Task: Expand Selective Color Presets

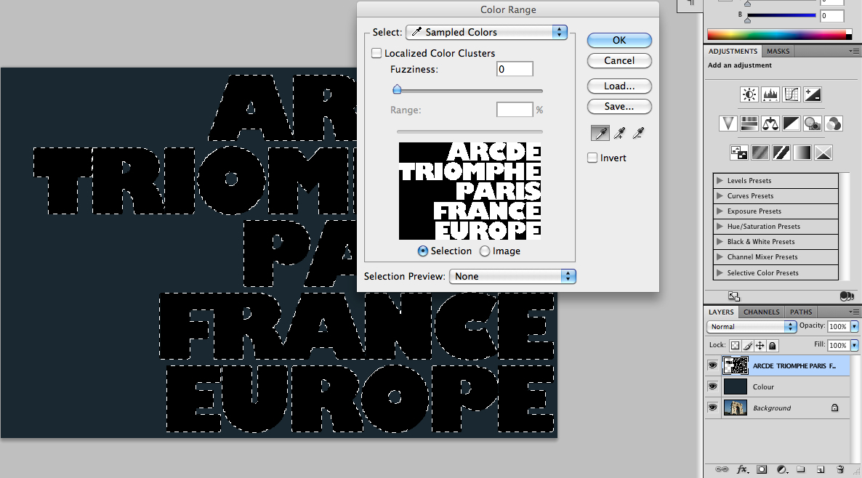Action: click(x=720, y=272)
